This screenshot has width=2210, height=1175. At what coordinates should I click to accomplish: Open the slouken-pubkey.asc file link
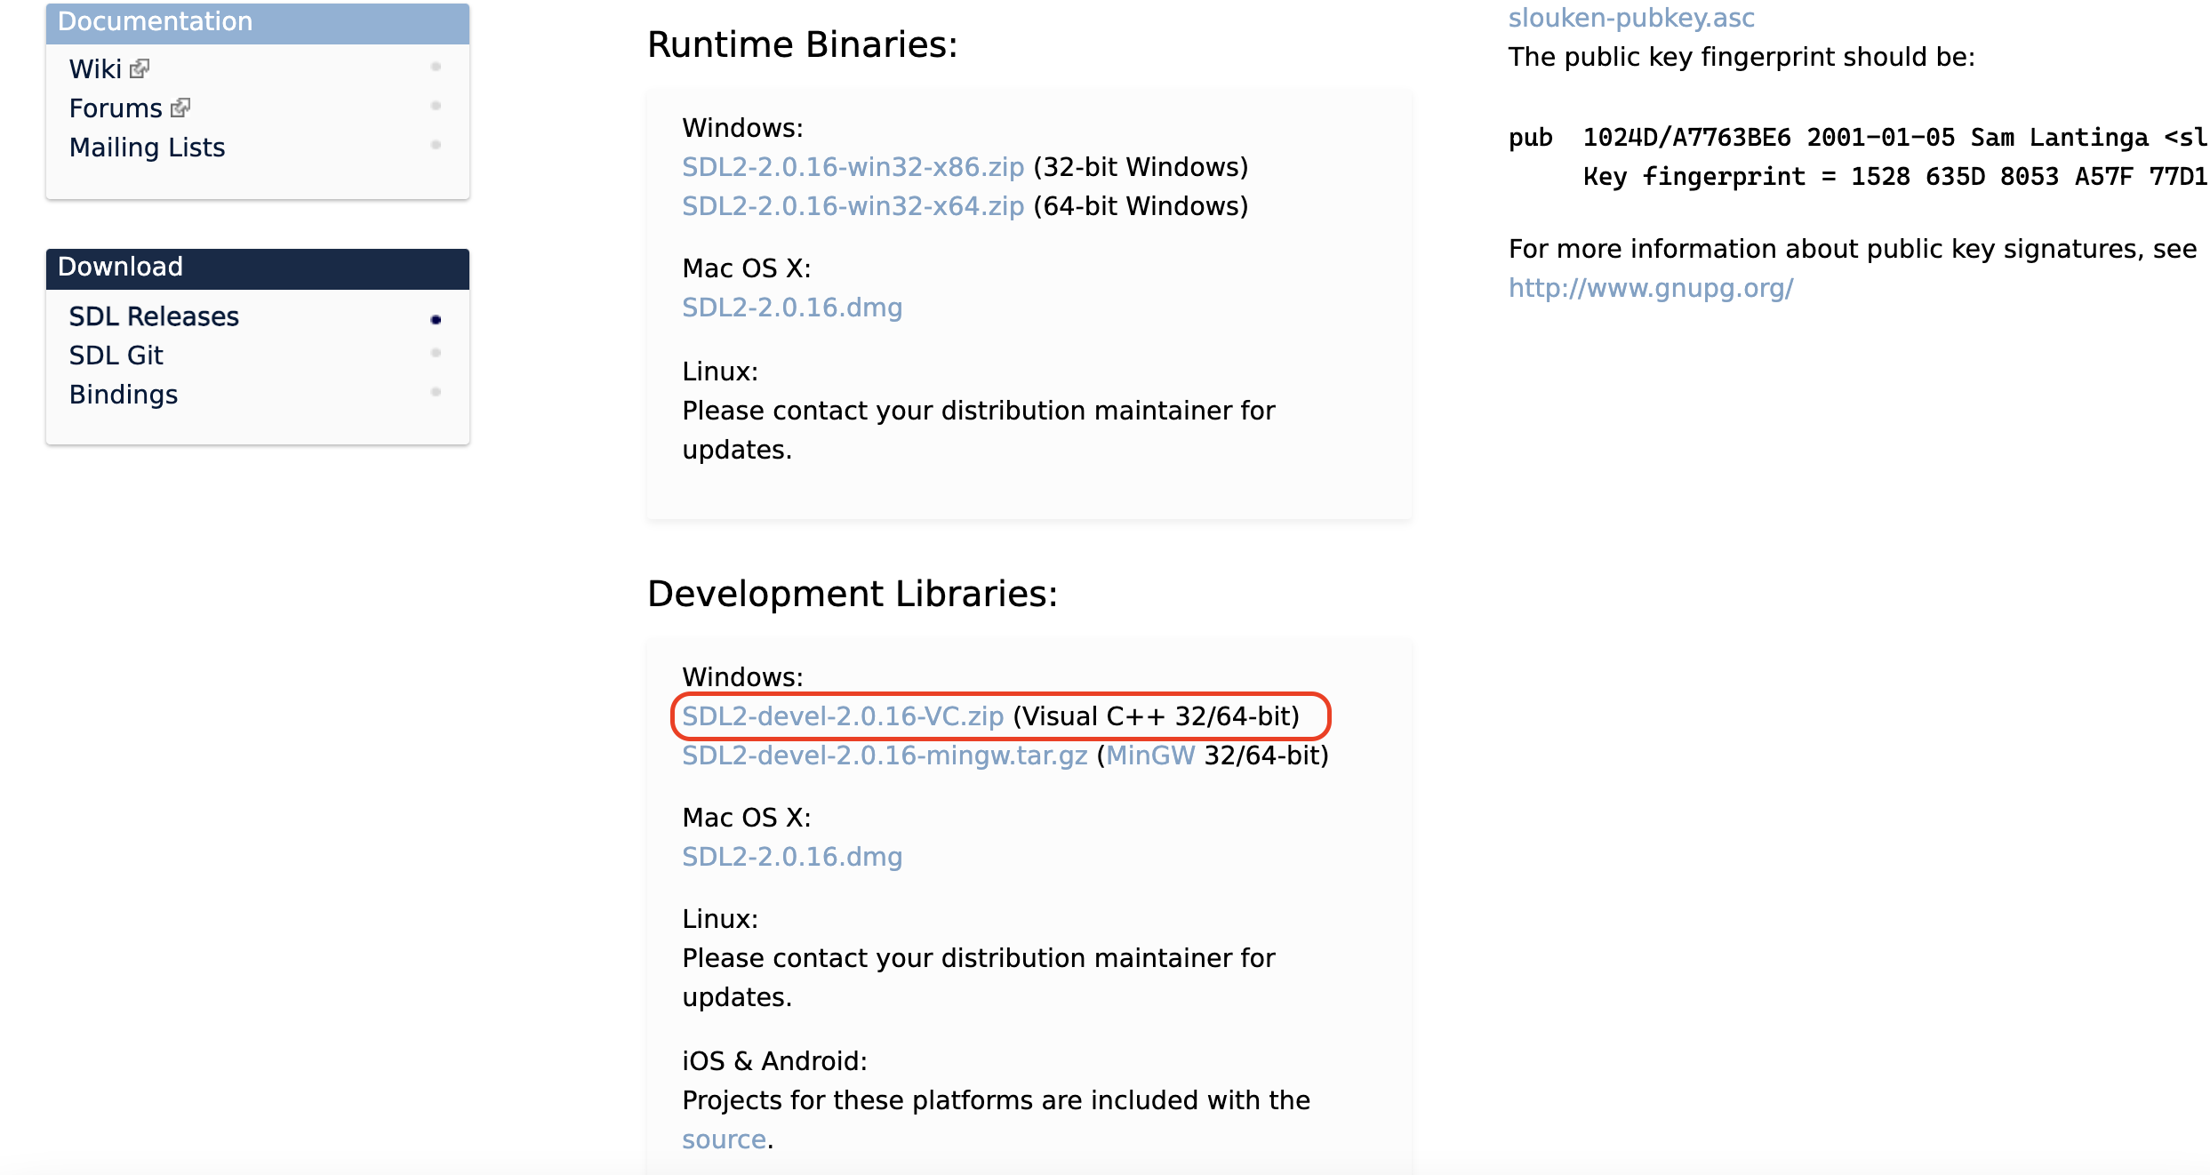pos(1631,18)
